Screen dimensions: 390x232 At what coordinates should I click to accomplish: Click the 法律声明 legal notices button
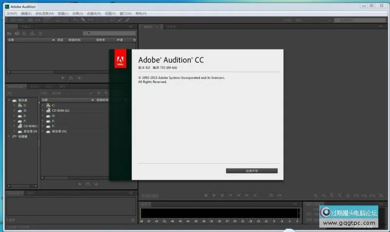(x=252, y=171)
